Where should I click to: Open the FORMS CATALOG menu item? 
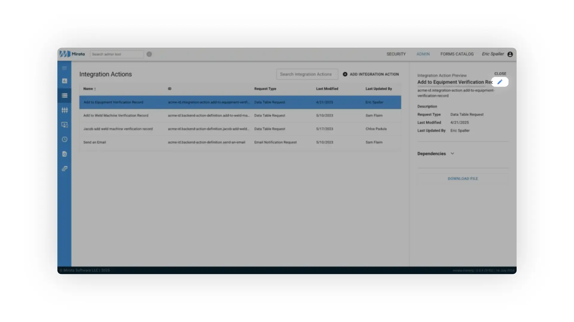(457, 54)
